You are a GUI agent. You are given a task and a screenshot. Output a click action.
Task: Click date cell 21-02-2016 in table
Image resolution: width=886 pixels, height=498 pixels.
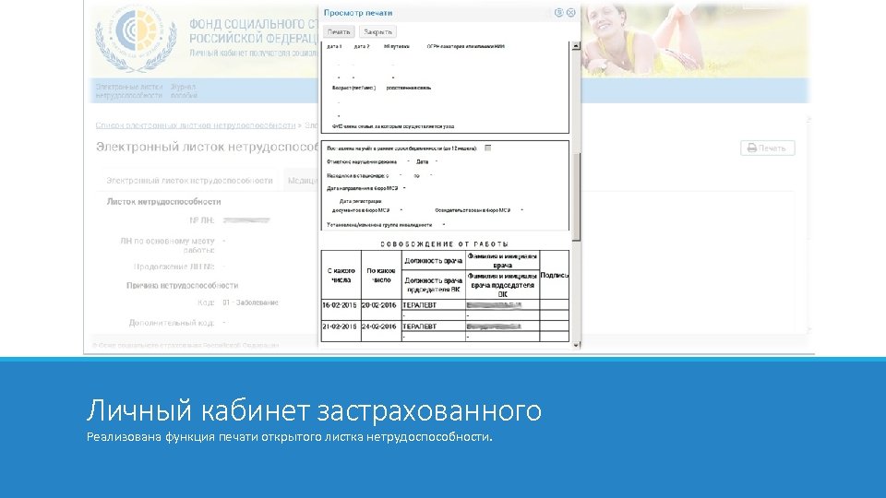(341, 326)
